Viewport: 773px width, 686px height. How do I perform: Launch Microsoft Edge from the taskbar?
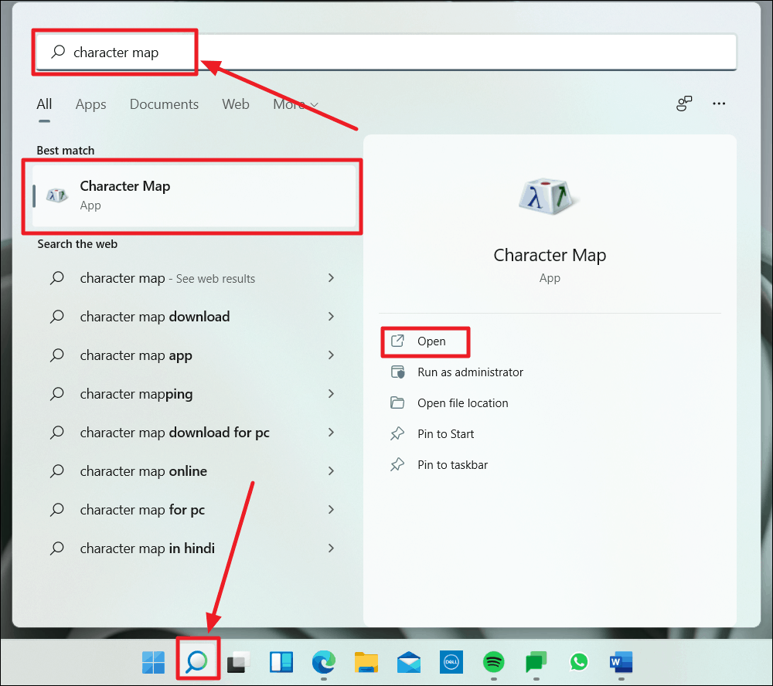pyautogui.click(x=324, y=662)
